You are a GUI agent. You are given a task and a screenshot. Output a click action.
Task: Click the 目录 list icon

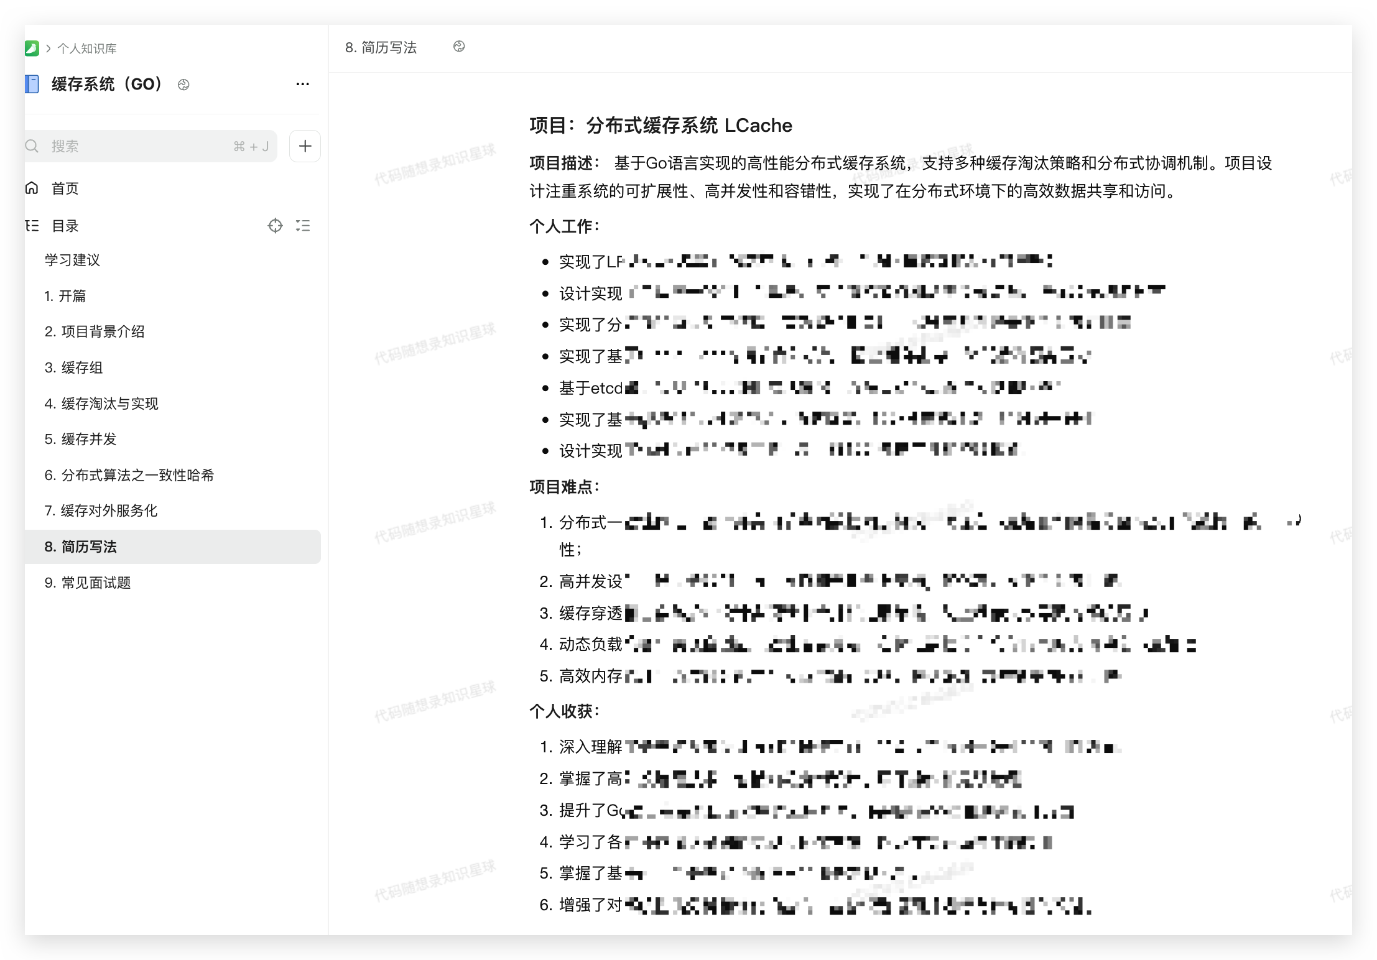point(32,226)
